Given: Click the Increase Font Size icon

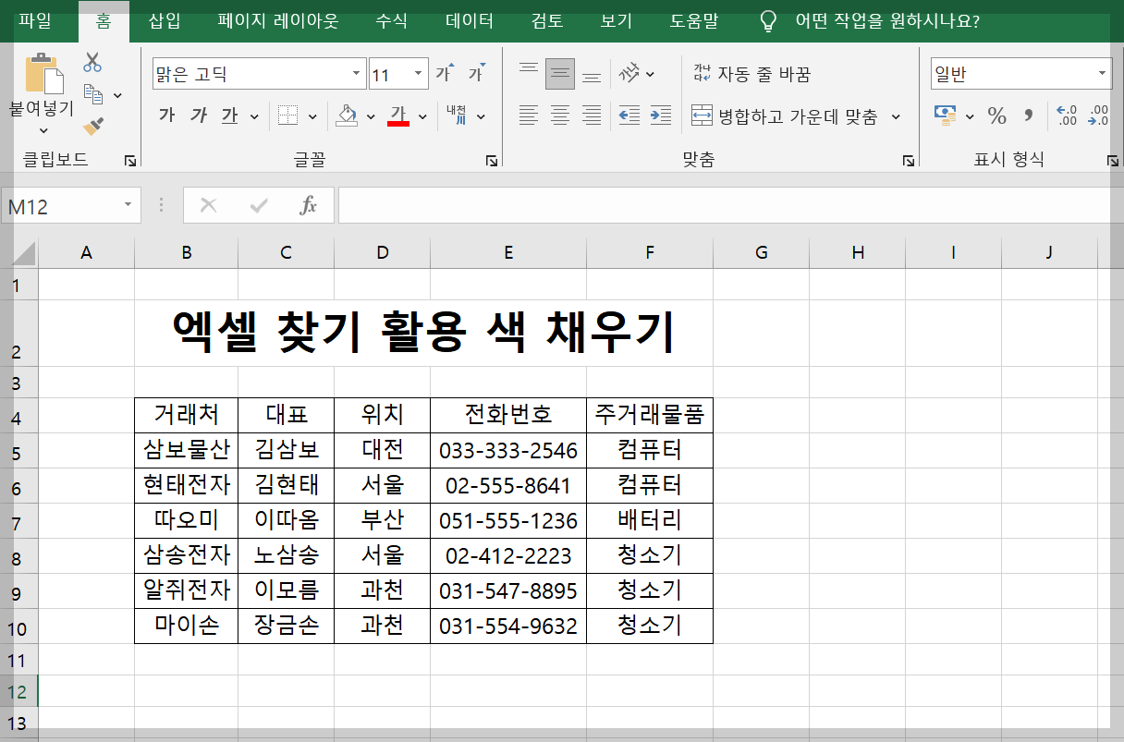Looking at the screenshot, I should (442, 72).
